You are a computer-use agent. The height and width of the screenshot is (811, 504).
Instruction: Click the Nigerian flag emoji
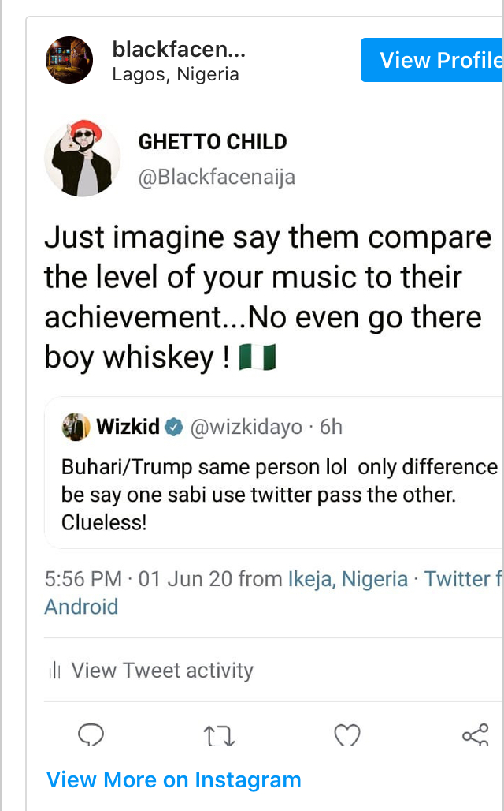258,358
